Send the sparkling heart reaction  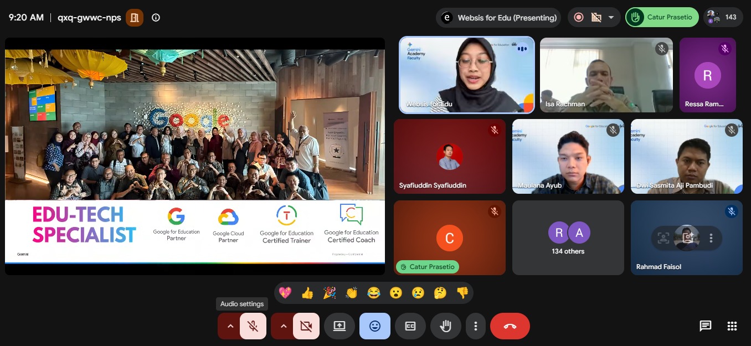click(x=285, y=293)
